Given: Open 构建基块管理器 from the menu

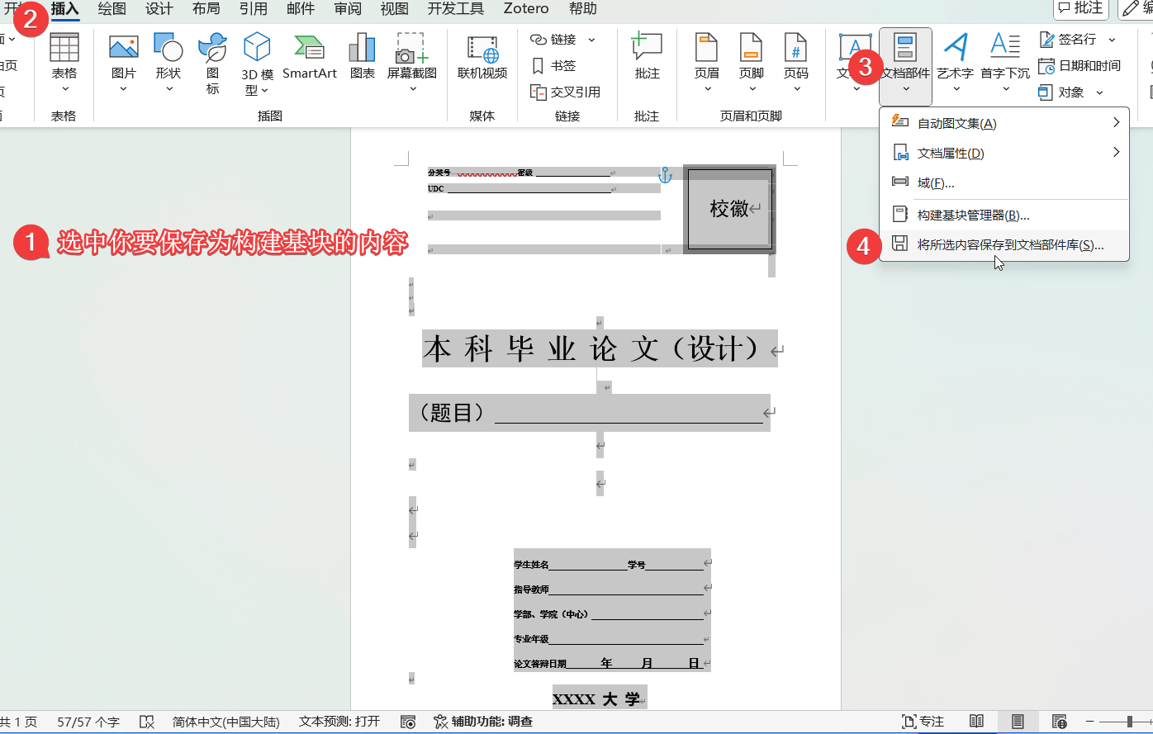Looking at the screenshot, I should coord(973,215).
